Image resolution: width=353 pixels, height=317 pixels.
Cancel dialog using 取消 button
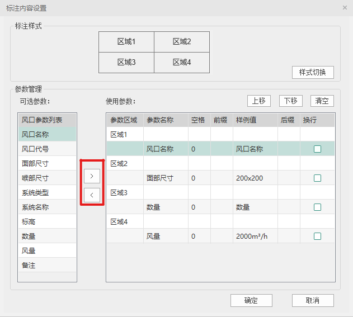coord(313,300)
